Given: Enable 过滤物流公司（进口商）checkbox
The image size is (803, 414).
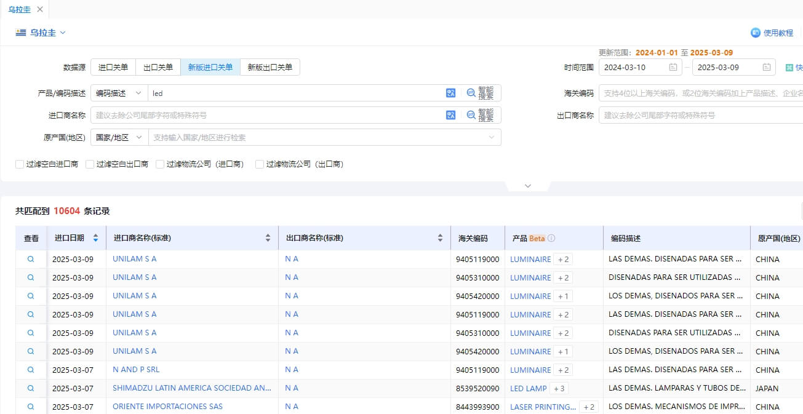Looking at the screenshot, I should [160, 164].
